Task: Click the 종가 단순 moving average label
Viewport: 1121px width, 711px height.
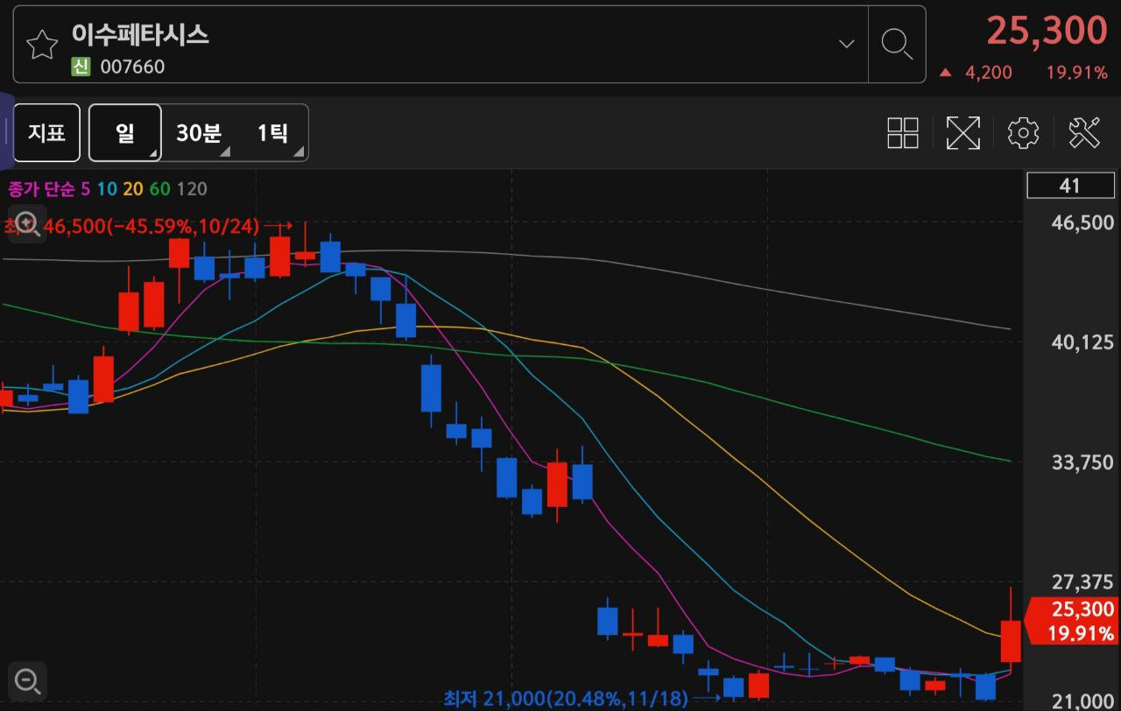Action: click(x=42, y=188)
